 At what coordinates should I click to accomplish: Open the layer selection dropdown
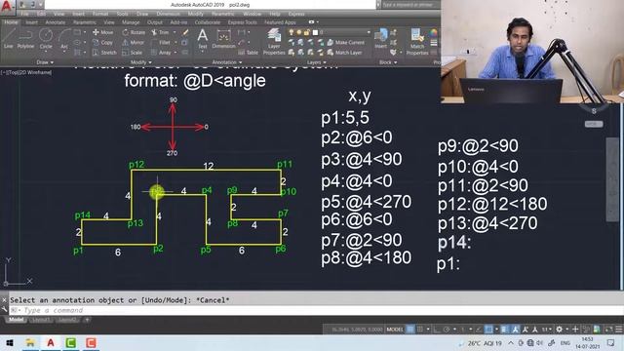pos(369,32)
